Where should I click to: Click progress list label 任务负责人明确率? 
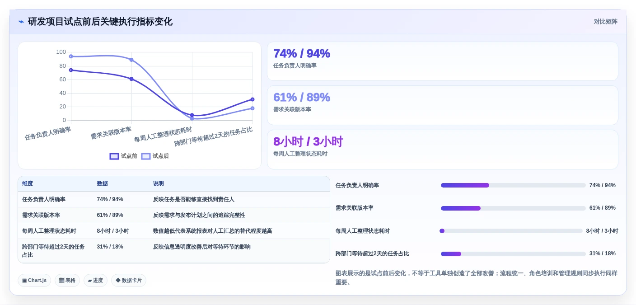(357, 185)
